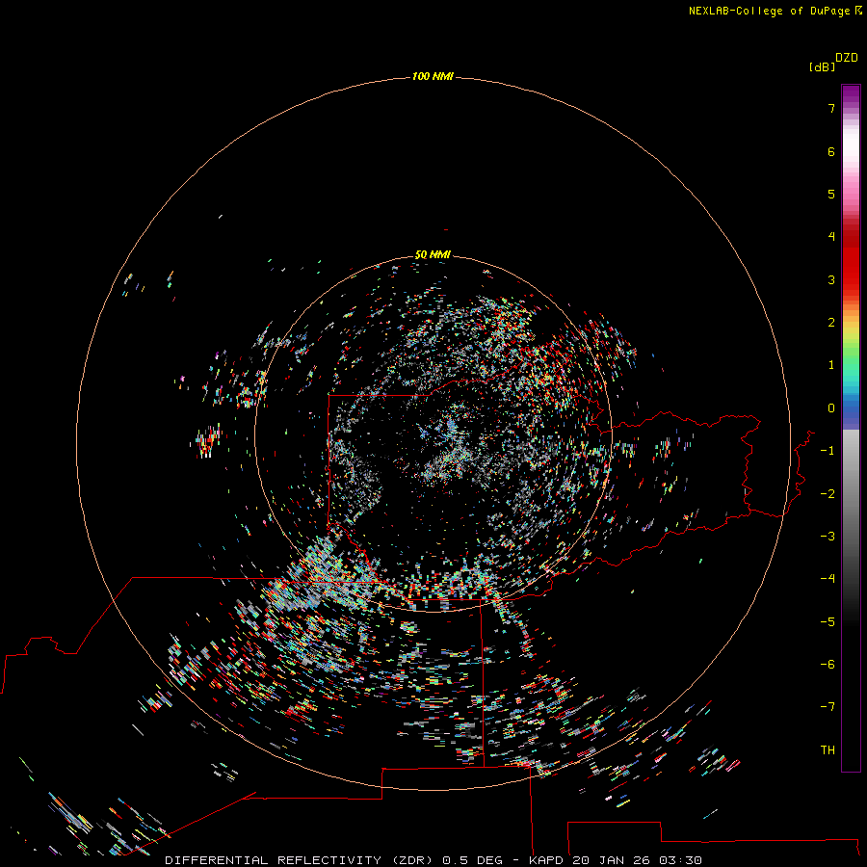Click the legend value -4
The height and width of the screenshot is (867, 867).
click(x=828, y=578)
